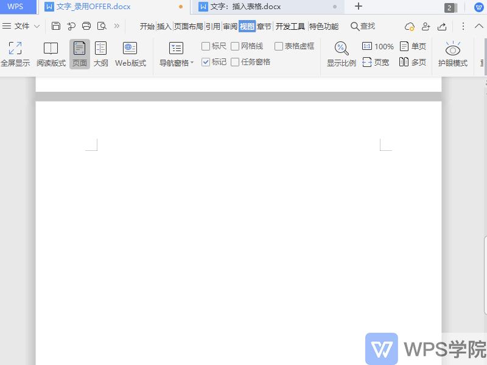The height and width of the screenshot is (365, 487).
Task: Open the 导航窗格 navigation pane dropdown
Action: tap(176, 54)
